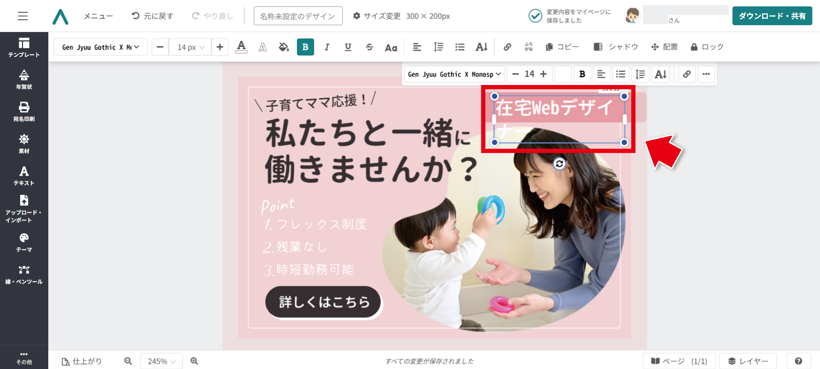Select the テキスト tool in sidebar

point(24,176)
